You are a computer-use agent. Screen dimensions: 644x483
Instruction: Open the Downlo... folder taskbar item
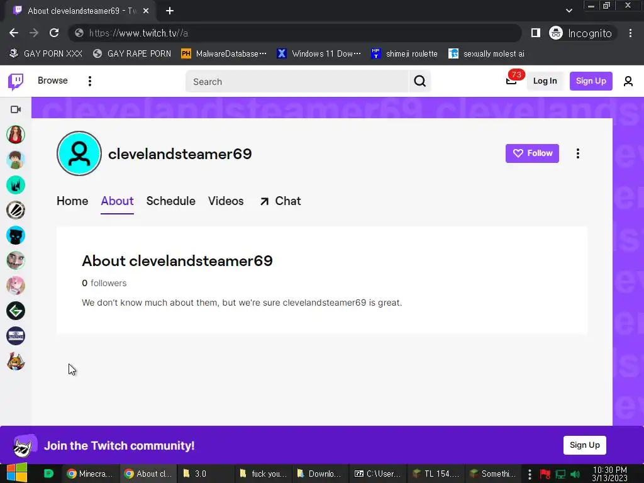click(x=319, y=474)
